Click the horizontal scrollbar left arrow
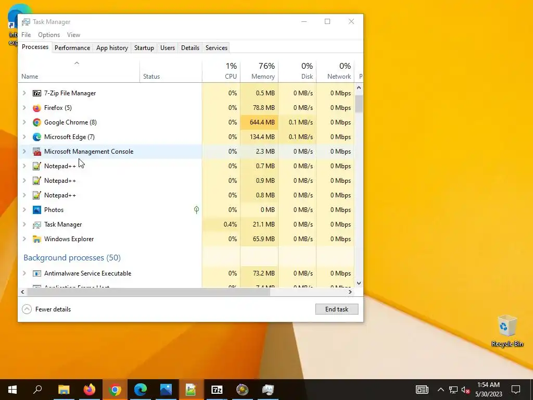 (x=22, y=292)
